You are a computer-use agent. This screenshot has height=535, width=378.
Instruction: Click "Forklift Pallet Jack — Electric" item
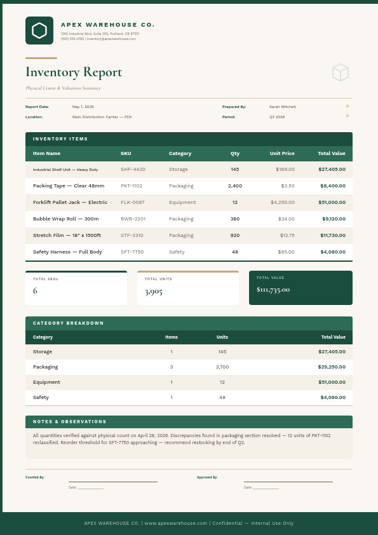pyautogui.click(x=71, y=202)
